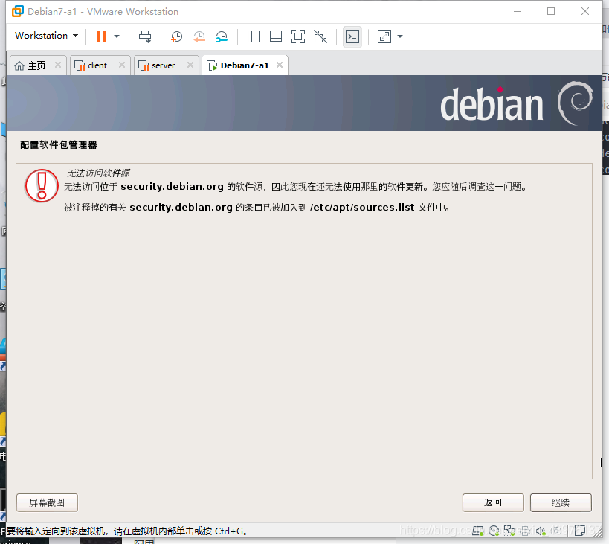This screenshot has width=609, height=544.
Task: Click the 配置软件包管理器 heading
Action: [58, 145]
